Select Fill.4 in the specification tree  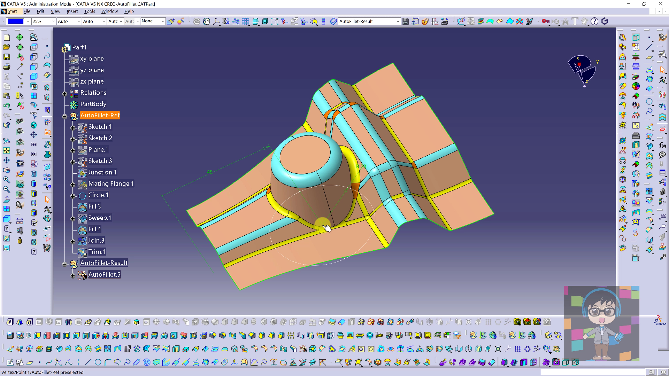tap(94, 229)
